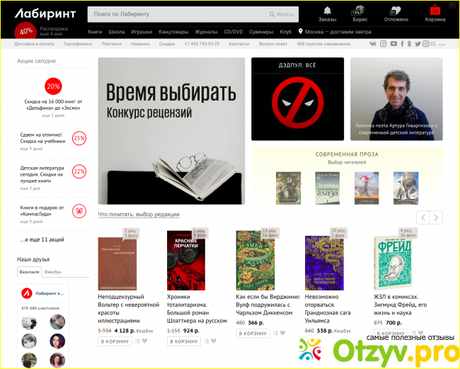Show next editor's choice books arrow
Screen dimensions: 460x369
[437, 217]
